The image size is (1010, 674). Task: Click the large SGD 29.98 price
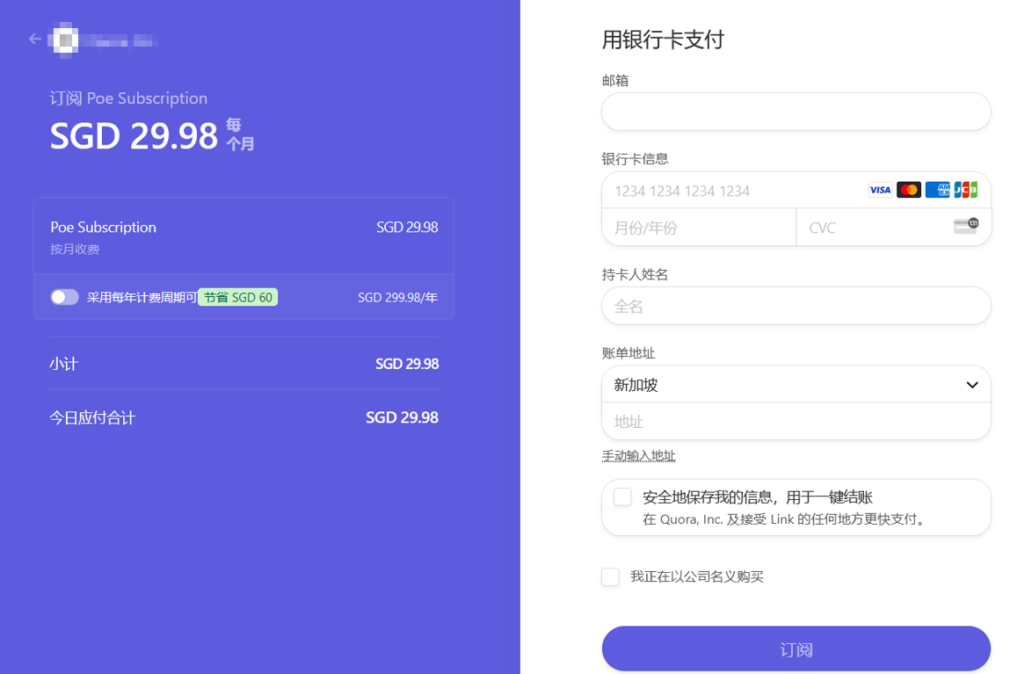(134, 136)
